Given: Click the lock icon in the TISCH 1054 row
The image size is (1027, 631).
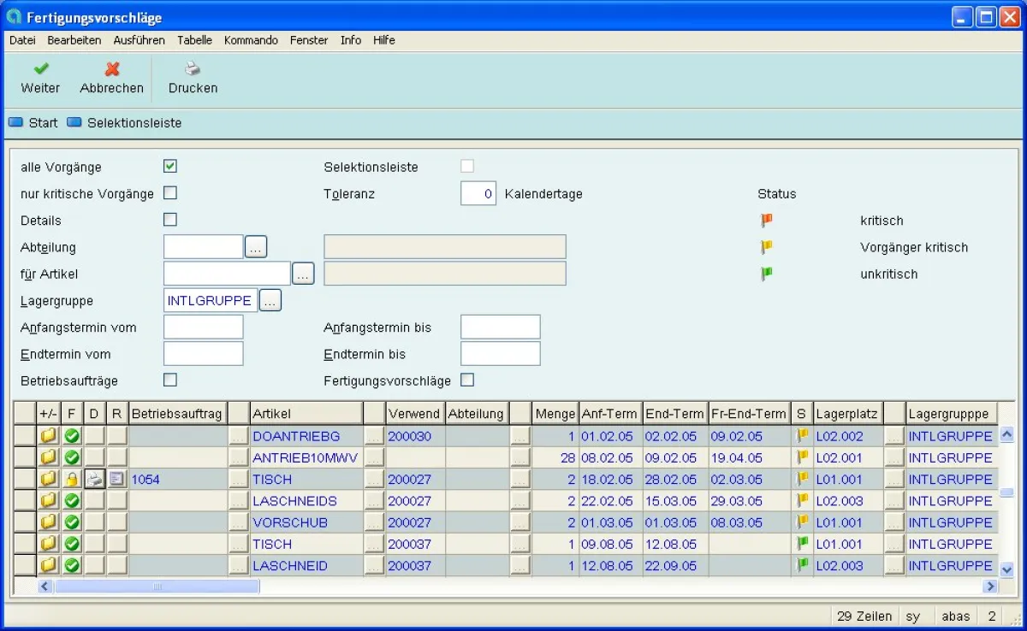Looking at the screenshot, I should [72, 480].
